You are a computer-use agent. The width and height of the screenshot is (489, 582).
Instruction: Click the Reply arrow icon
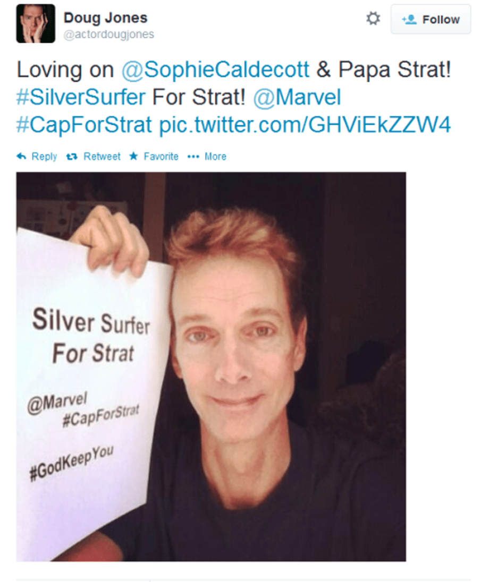[x=21, y=157]
